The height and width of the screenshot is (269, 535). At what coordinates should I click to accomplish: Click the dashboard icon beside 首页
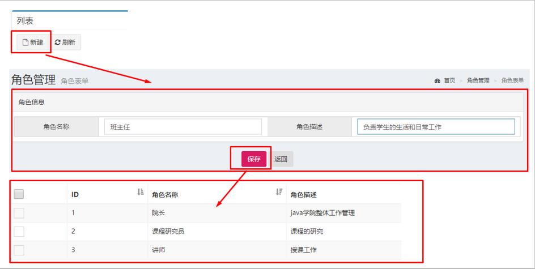437,81
